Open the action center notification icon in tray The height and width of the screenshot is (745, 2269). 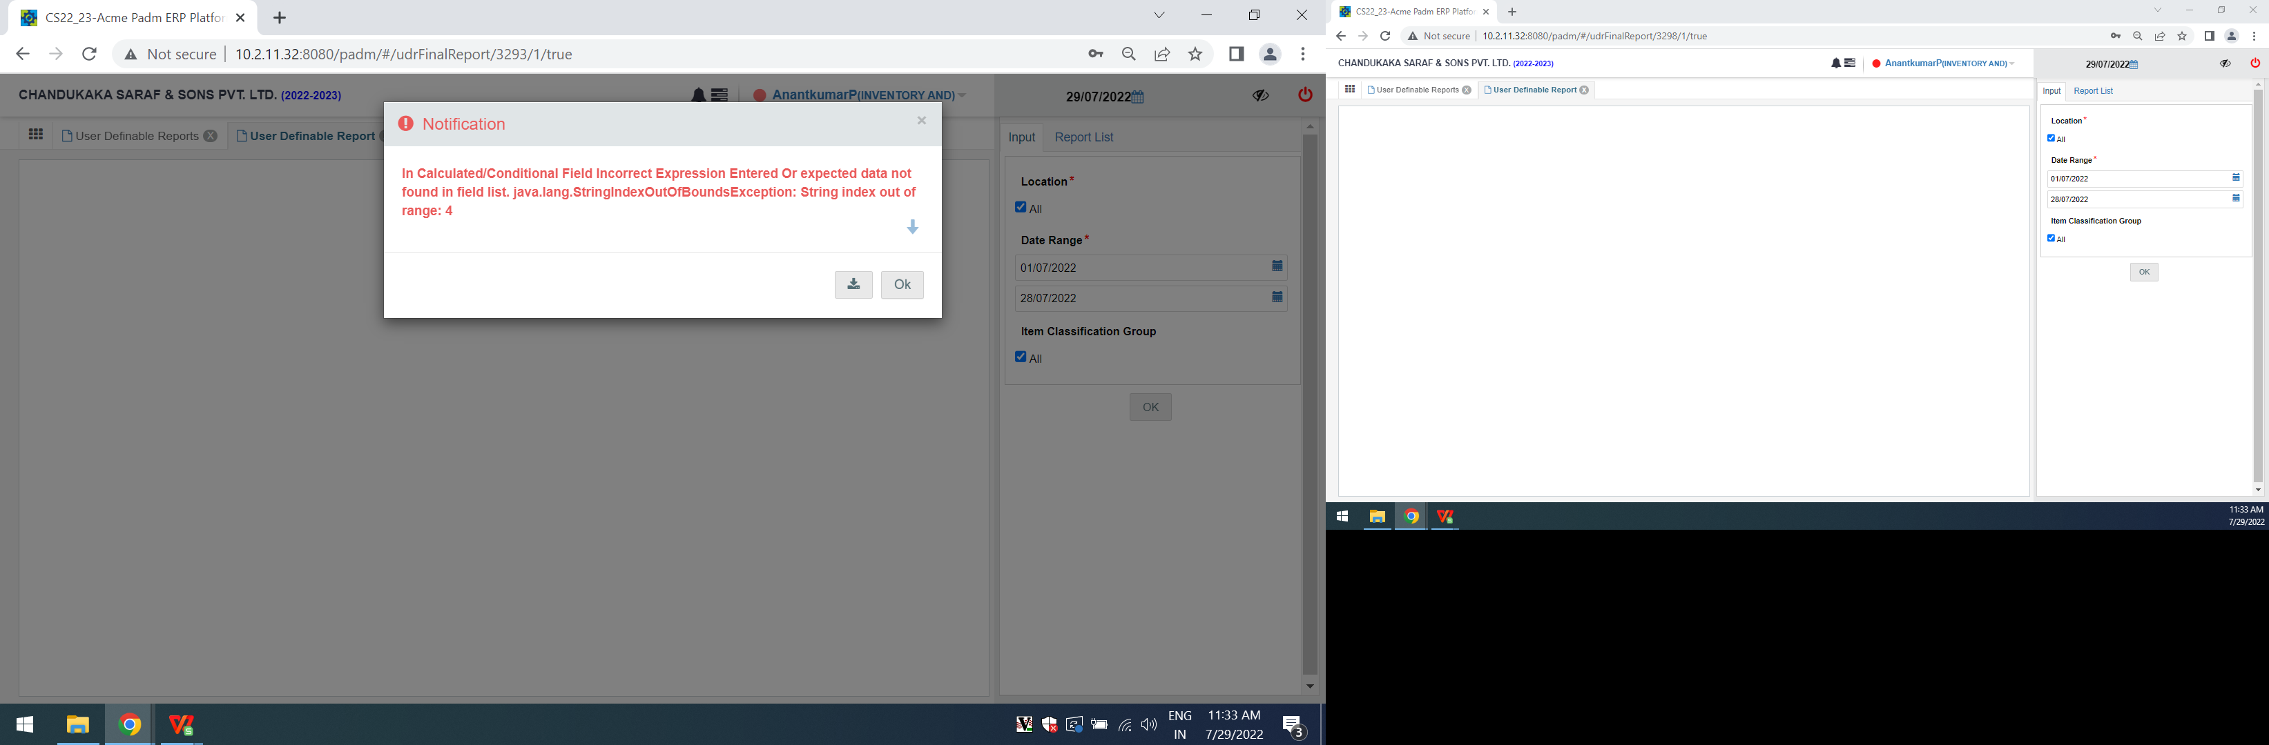(1293, 726)
